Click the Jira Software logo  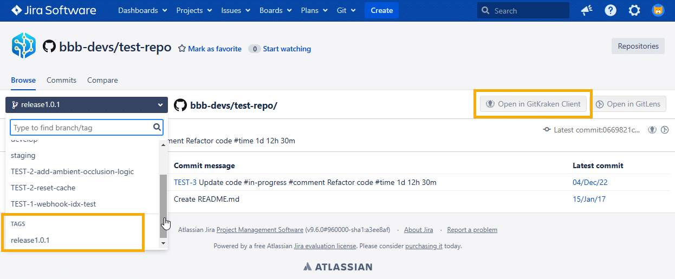point(53,10)
